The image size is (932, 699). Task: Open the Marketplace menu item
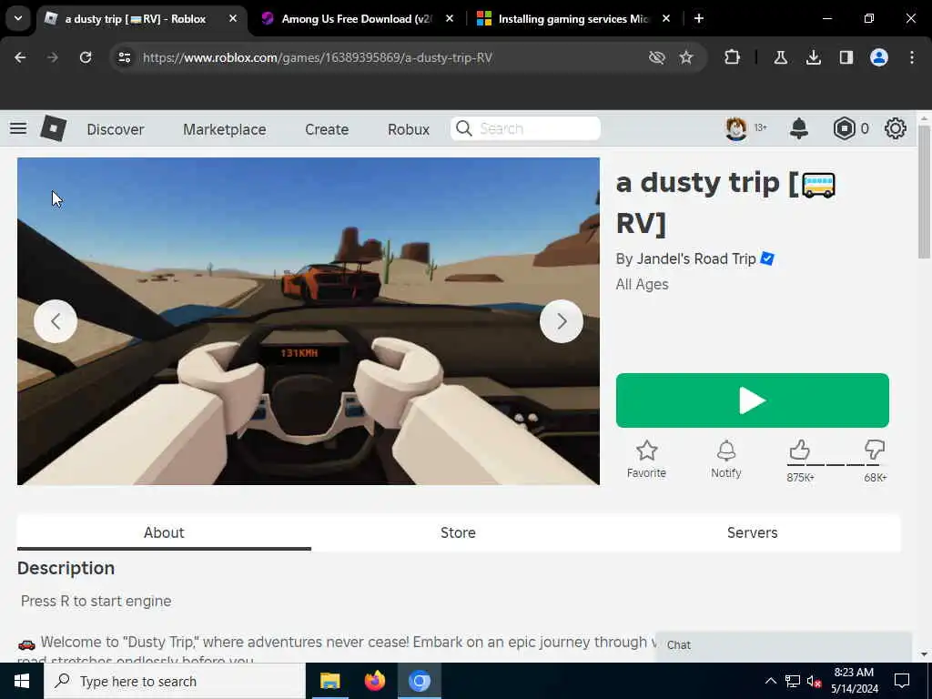(x=225, y=129)
